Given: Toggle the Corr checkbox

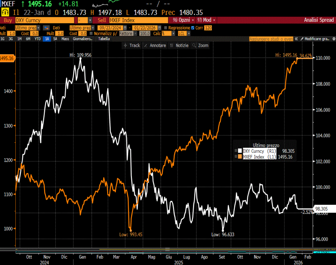Looking at the screenshot, I should click(x=193, y=28).
